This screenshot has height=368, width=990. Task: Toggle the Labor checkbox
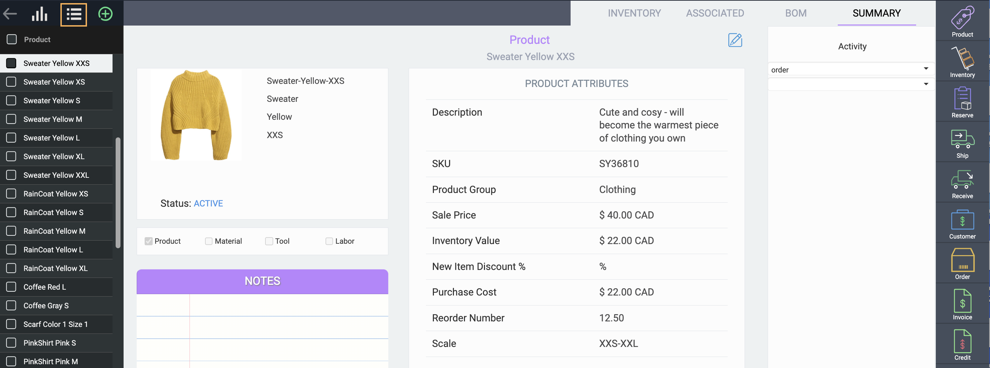click(329, 241)
